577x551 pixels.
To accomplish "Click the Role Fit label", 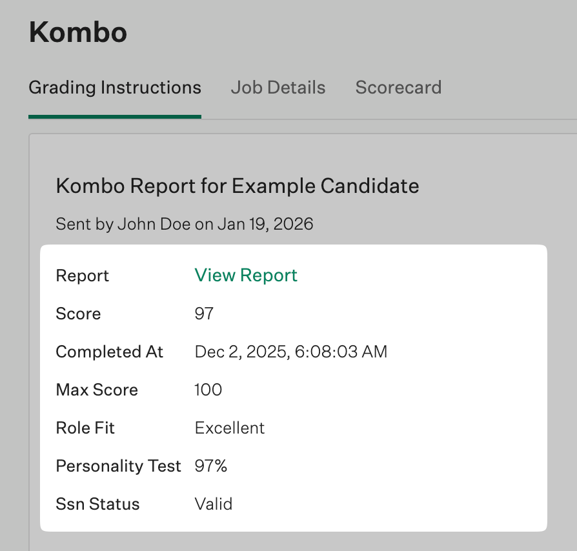I will [85, 428].
